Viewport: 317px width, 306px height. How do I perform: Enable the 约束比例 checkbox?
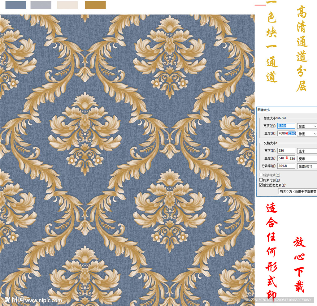point(261,180)
